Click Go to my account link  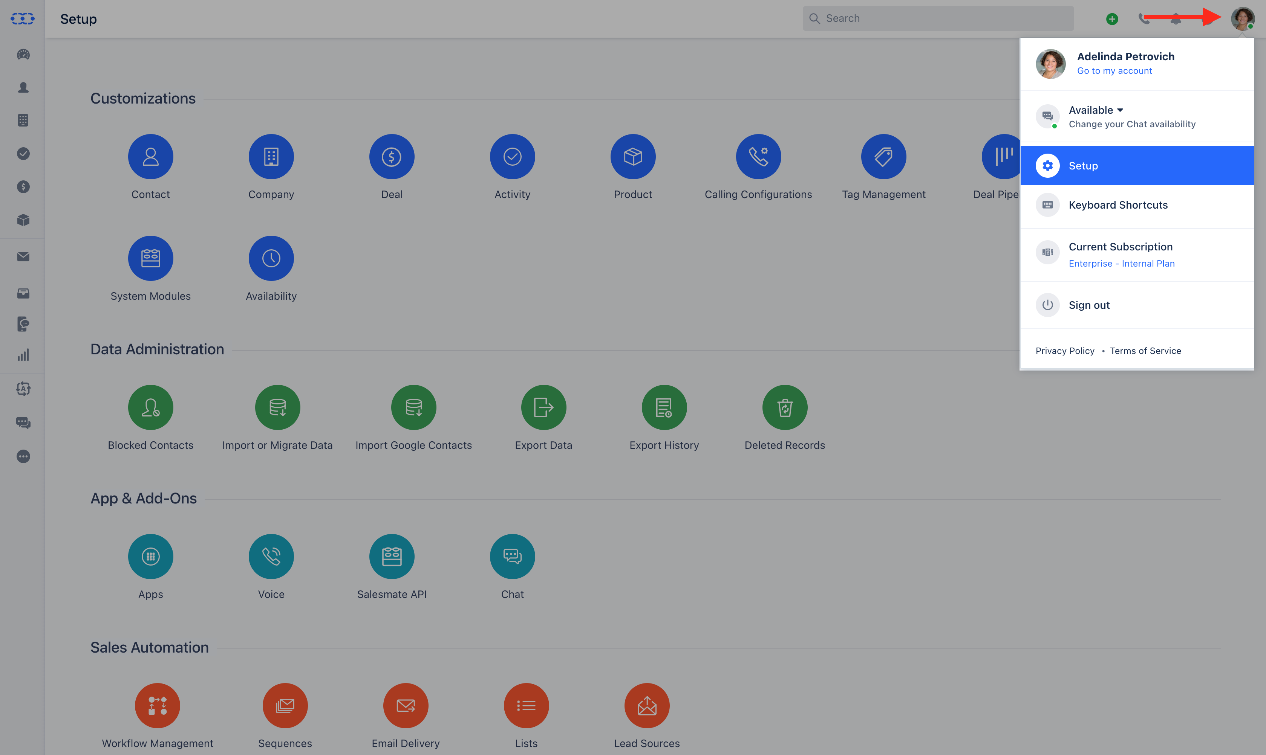click(1114, 71)
